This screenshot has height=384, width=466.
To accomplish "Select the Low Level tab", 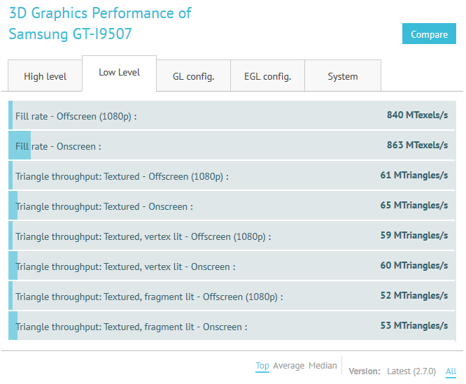I will click(x=119, y=73).
